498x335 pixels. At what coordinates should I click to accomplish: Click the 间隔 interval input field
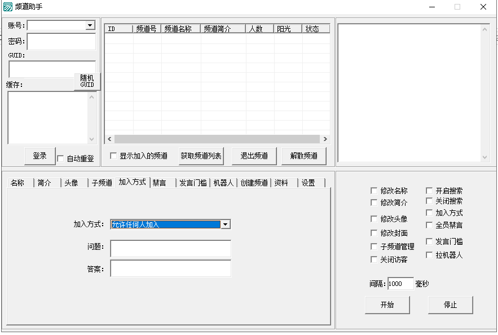[x=400, y=284]
